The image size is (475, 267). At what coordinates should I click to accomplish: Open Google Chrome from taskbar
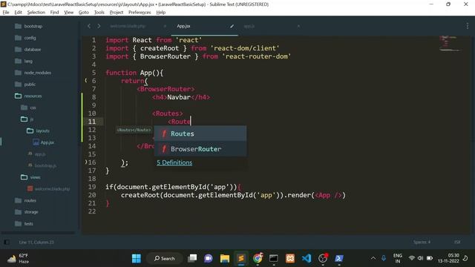(x=258, y=259)
